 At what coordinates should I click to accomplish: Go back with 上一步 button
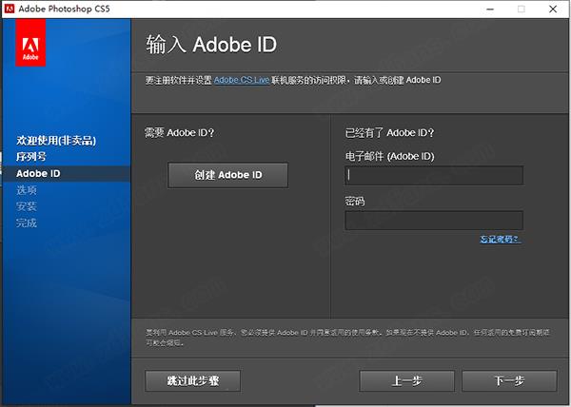tap(406, 380)
